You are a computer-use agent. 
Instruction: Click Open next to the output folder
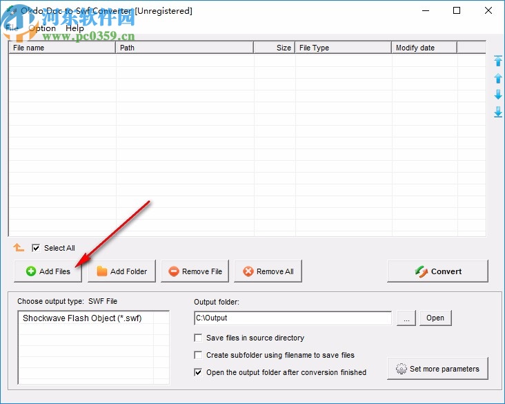435,318
